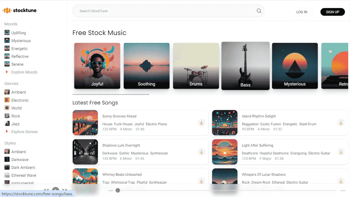
Task: Expand the Explore Genres section
Action: (24, 132)
